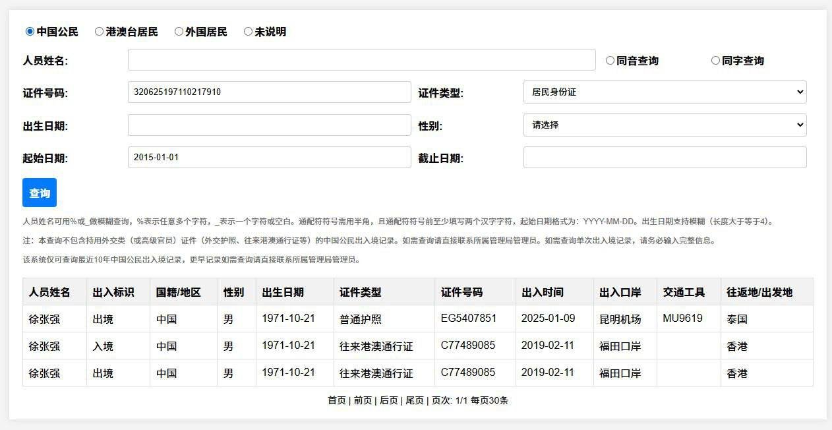832x430 pixels.
Task: Select 外国居民 radio option
Action: [x=179, y=32]
